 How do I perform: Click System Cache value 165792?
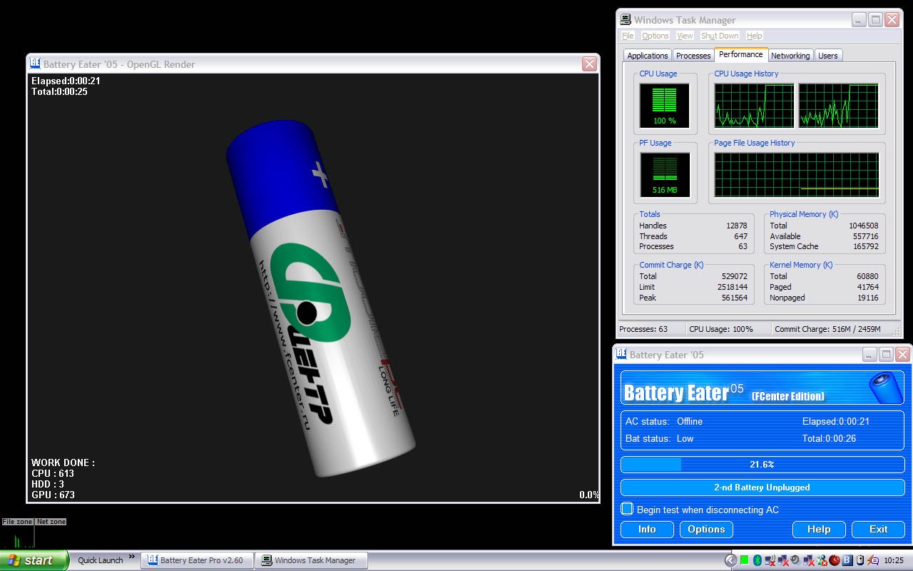tap(865, 246)
